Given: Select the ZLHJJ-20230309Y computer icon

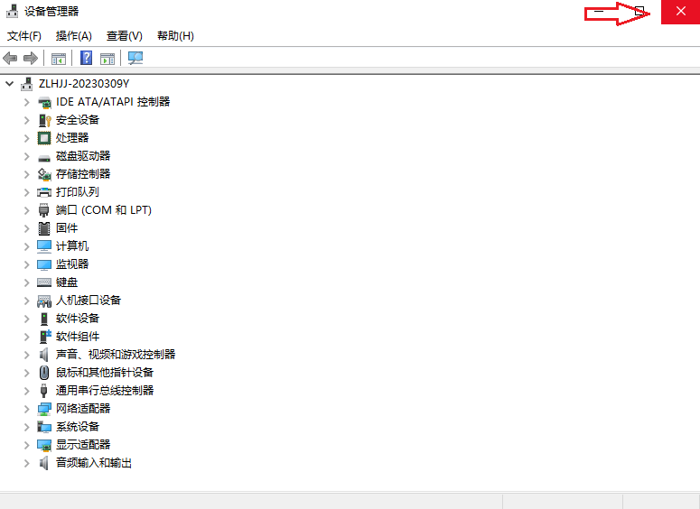Looking at the screenshot, I should click(27, 84).
